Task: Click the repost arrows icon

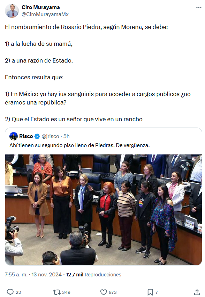Action: [x=56, y=292]
